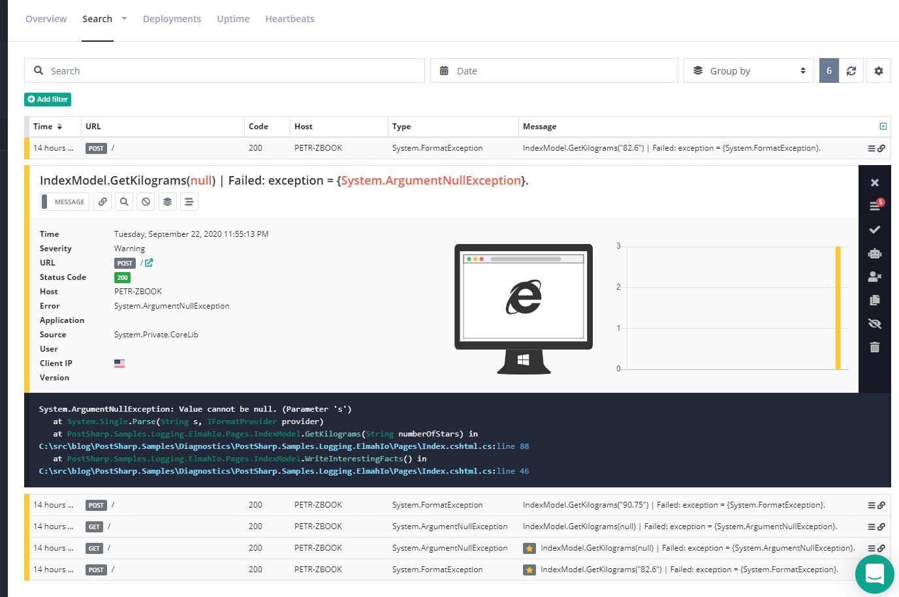The height and width of the screenshot is (597, 899).
Task: Close the expanded message details panel
Action: click(875, 183)
